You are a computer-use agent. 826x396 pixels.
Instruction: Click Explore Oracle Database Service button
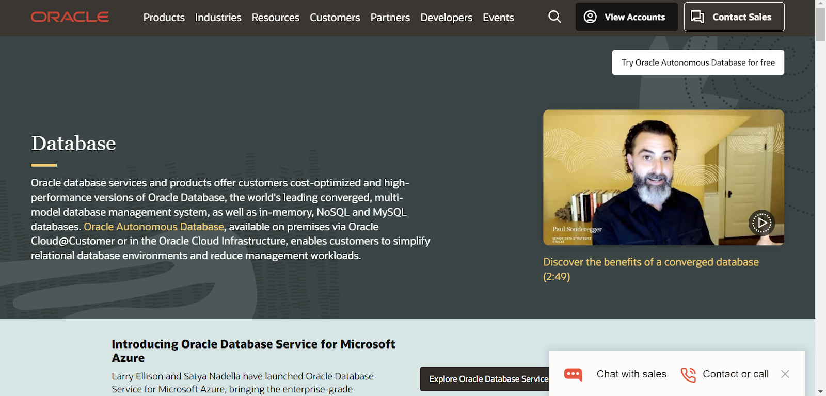click(485, 379)
